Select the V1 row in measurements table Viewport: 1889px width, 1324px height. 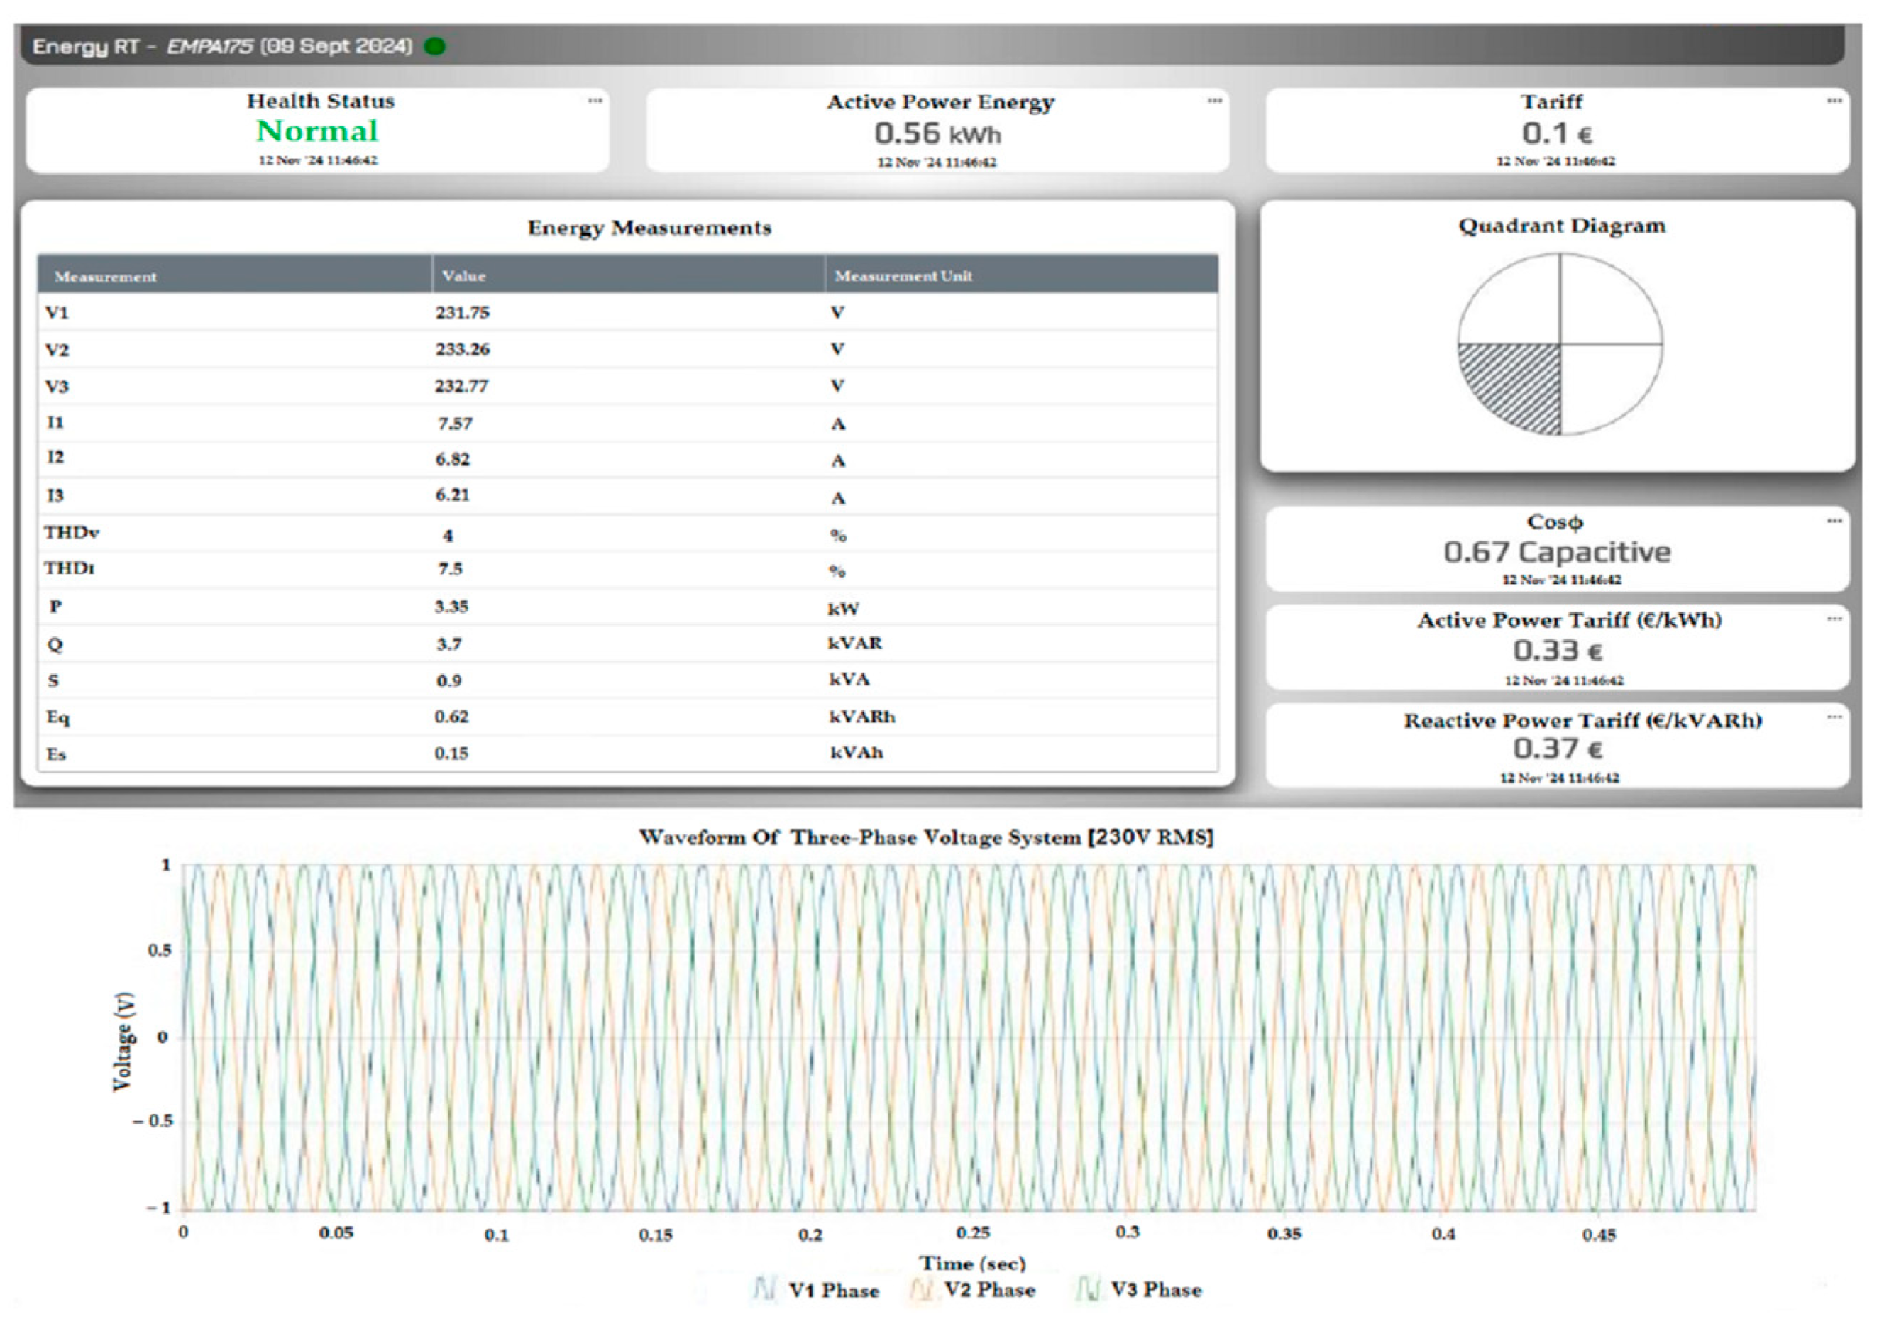click(x=627, y=313)
